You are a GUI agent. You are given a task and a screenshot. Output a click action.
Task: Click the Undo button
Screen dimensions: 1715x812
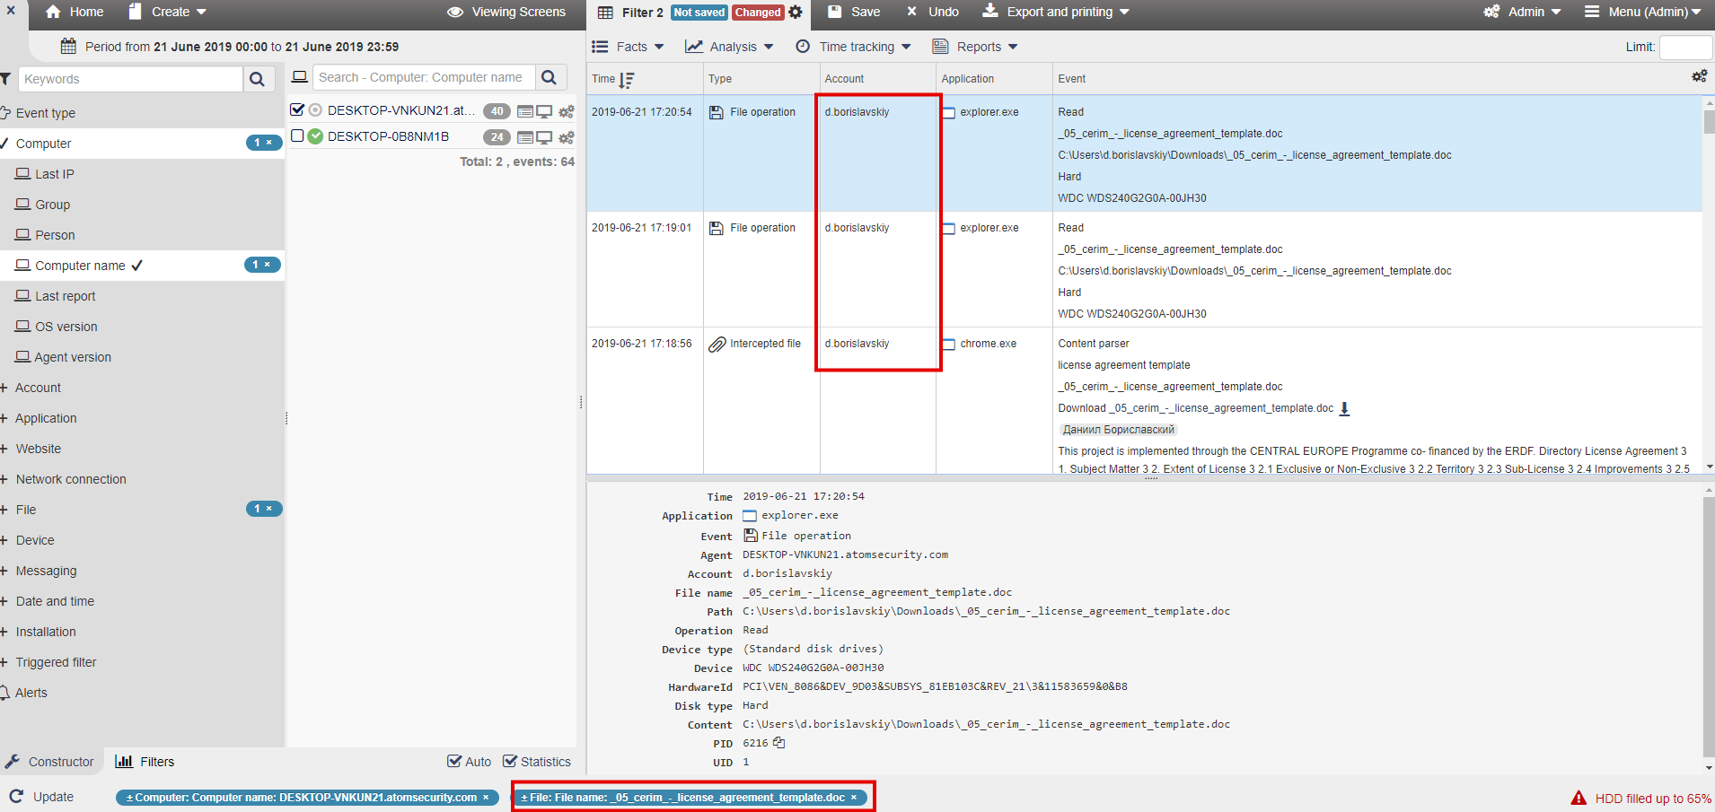click(x=933, y=12)
